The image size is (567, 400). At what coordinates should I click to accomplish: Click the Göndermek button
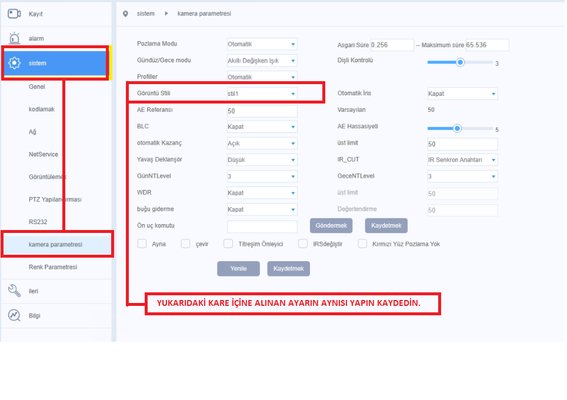[x=331, y=226]
